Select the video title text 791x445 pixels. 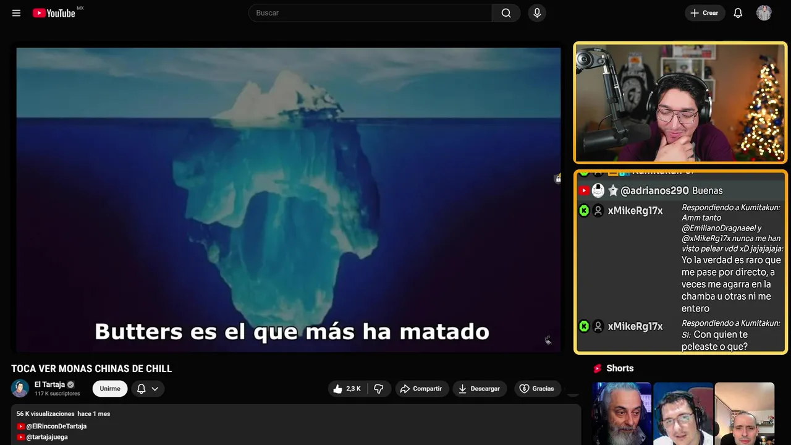91,369
